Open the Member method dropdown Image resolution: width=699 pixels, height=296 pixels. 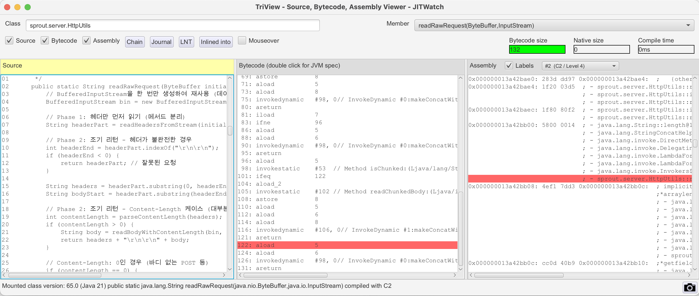(x=554, y=26)
